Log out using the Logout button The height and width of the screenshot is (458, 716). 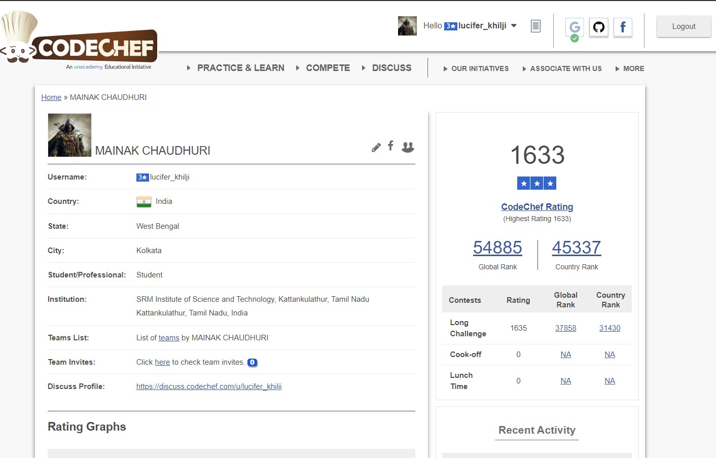[684, 26]
